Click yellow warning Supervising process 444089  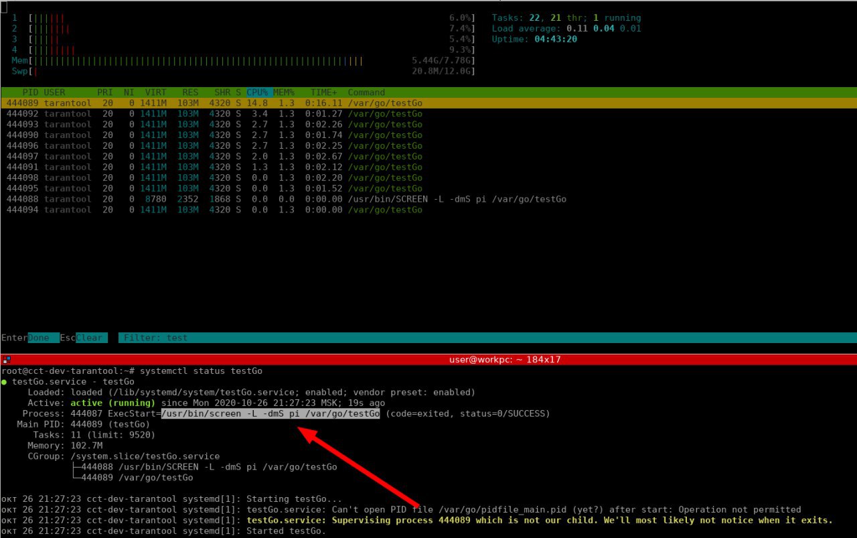(x=540, y=521)
